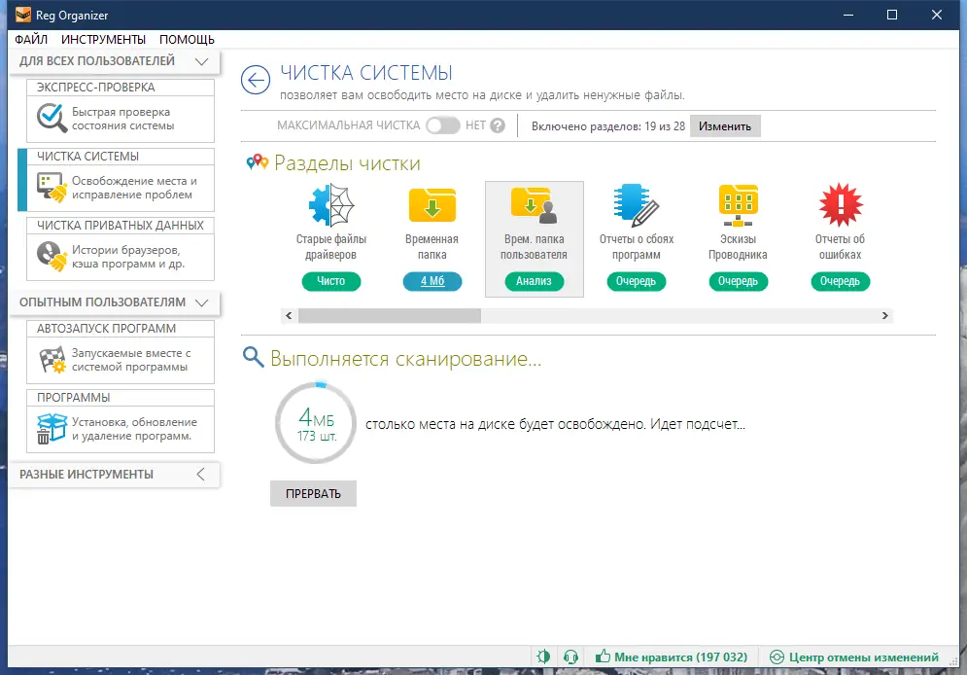Collapse the Для всех пользователей group
967x675 pixels.
coord(202,61)
